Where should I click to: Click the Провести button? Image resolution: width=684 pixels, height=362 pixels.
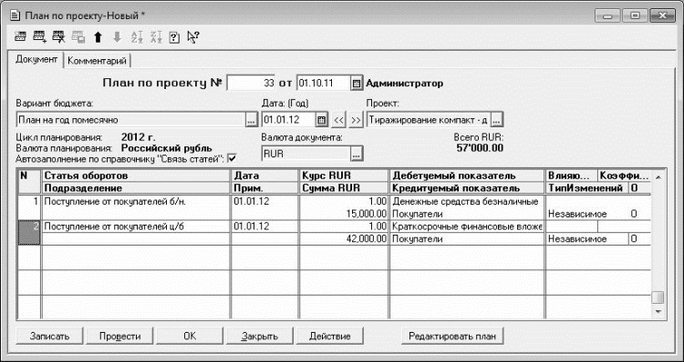tap(120, 337)
